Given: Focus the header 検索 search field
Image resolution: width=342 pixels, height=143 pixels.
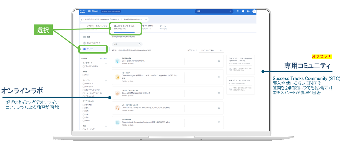Looking at the screenshot, I should click(214, 11).
